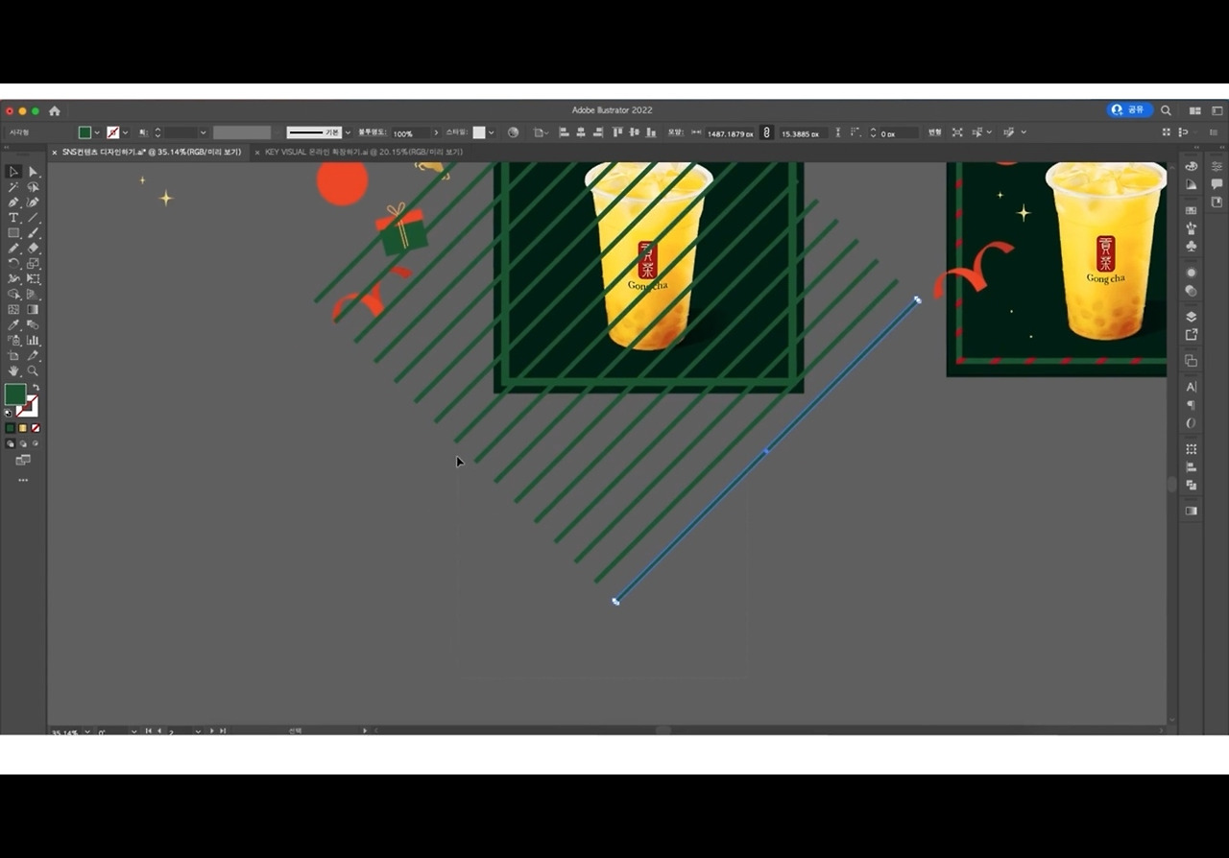The width and height of the screenshot is (1229, 858).
Task: Set paint mode to Color
Action: (11, 428)
